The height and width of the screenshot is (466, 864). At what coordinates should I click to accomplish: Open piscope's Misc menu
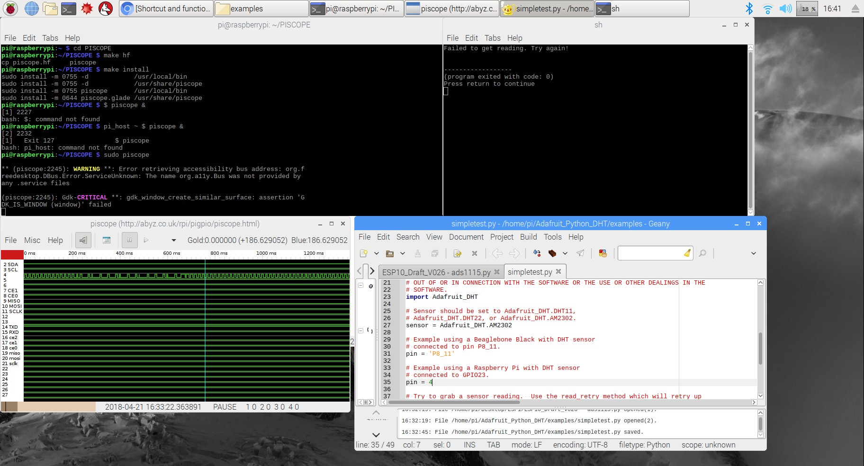coord(32,240)
